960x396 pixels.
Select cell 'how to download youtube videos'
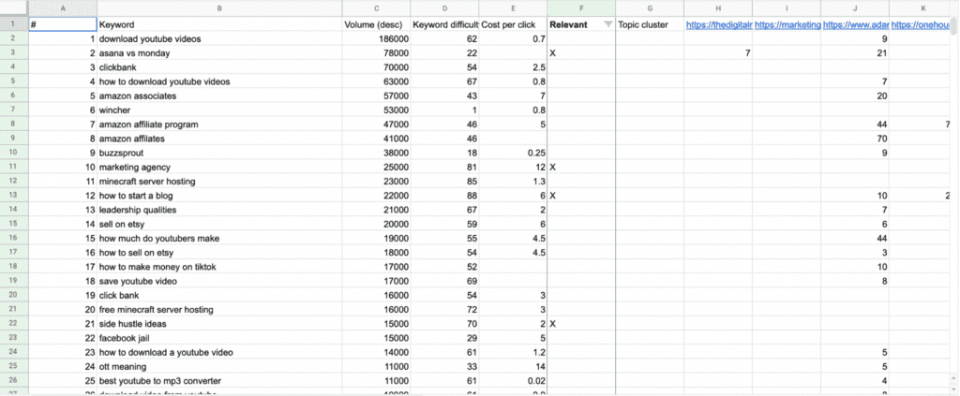coord(219,81)
